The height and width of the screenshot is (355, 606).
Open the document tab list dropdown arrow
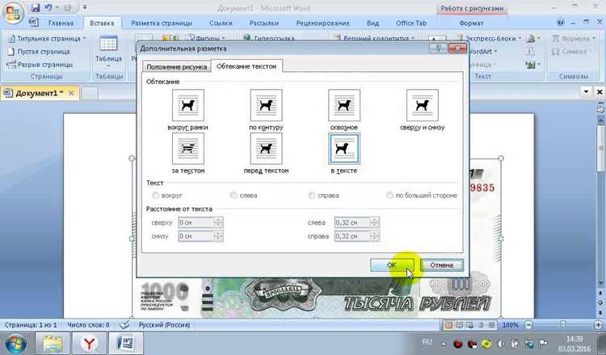pyautogui.click(x=587, y=92)
